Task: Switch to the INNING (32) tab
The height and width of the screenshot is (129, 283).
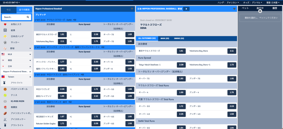Action: 179,38
